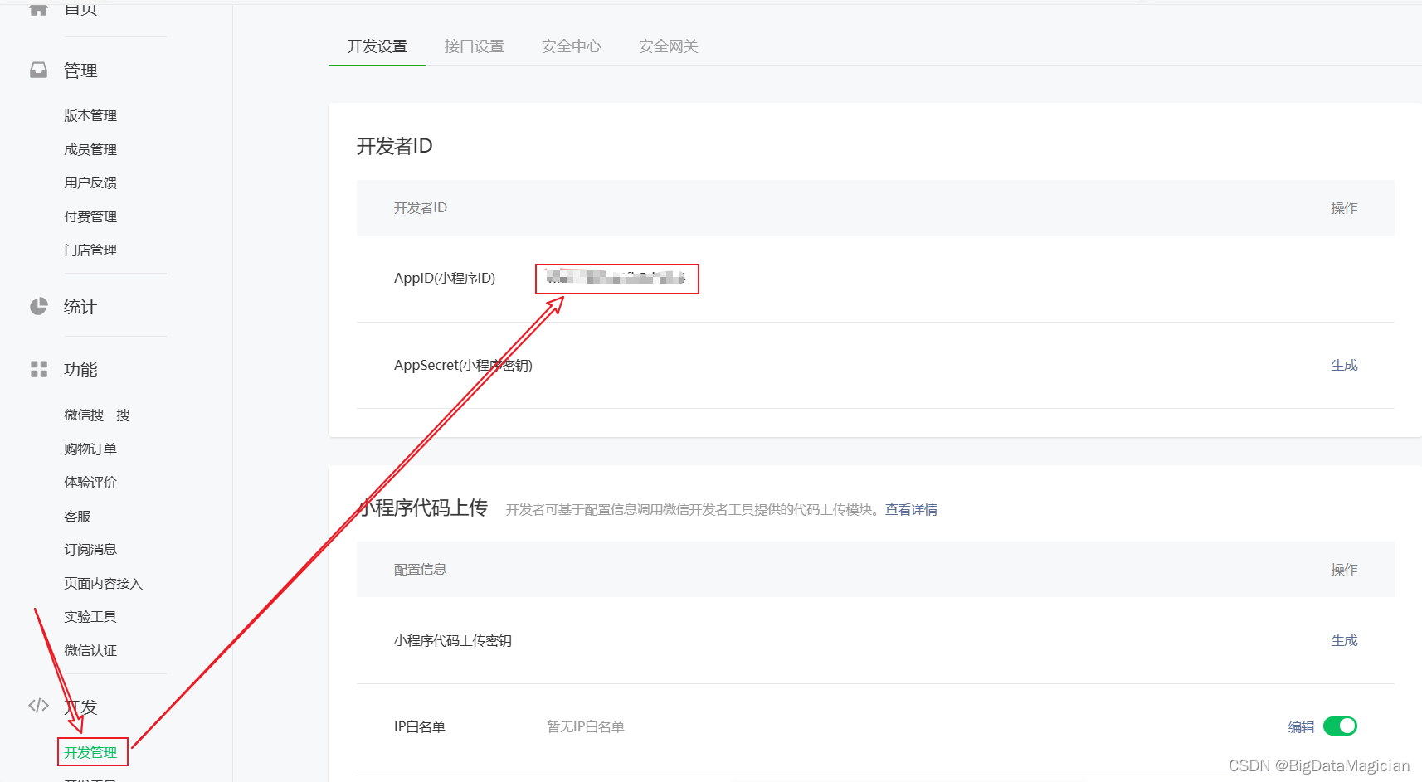Click the 小程序代码上传密钥 label

[x=452, y=640]
